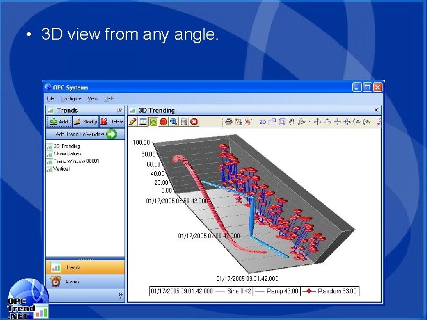Select Vertical in trends list
Screen dimensions: 427x320
[58, 169]
